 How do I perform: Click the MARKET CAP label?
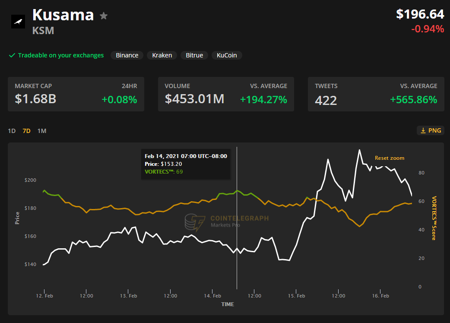33,86
